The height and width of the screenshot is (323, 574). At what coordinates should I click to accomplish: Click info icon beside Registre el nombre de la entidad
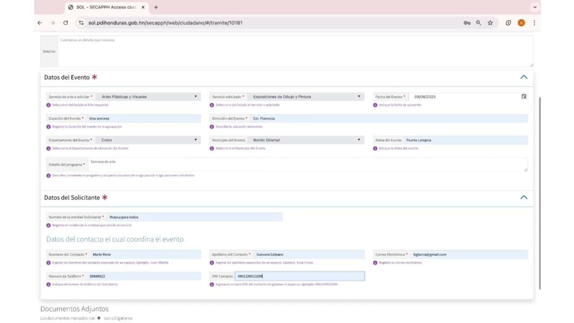coord(48,225)
